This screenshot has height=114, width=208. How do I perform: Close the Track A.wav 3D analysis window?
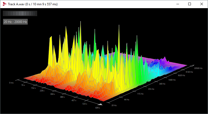(x=202, y=4)
